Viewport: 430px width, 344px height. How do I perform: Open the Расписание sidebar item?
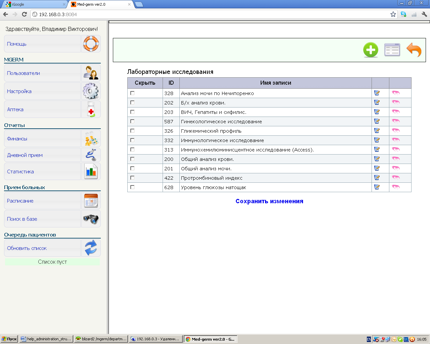tap(20, 201)
